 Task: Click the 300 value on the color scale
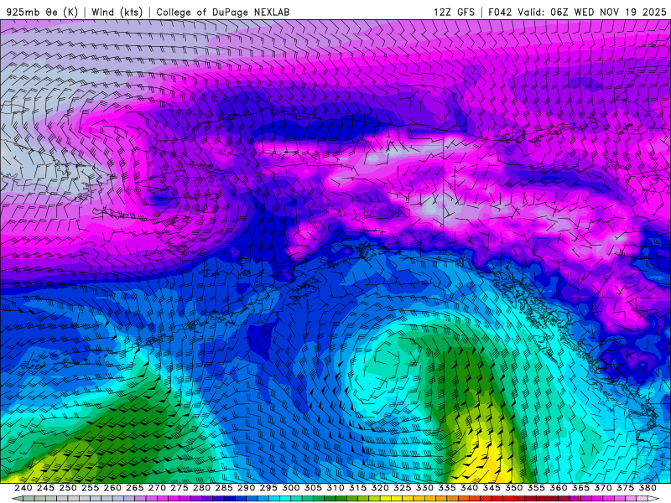291,488
